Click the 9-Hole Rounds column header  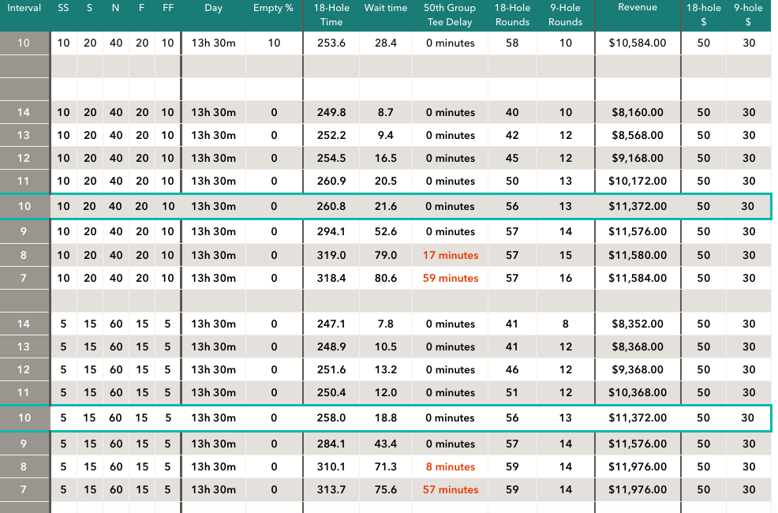[566, 15]
